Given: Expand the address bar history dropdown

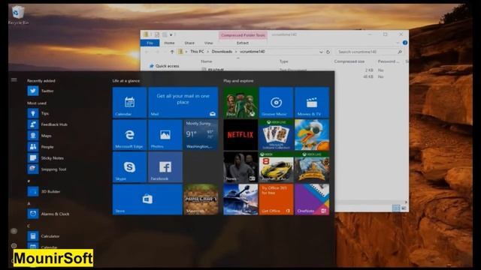Looking at the screenshot, I should 321,52.
